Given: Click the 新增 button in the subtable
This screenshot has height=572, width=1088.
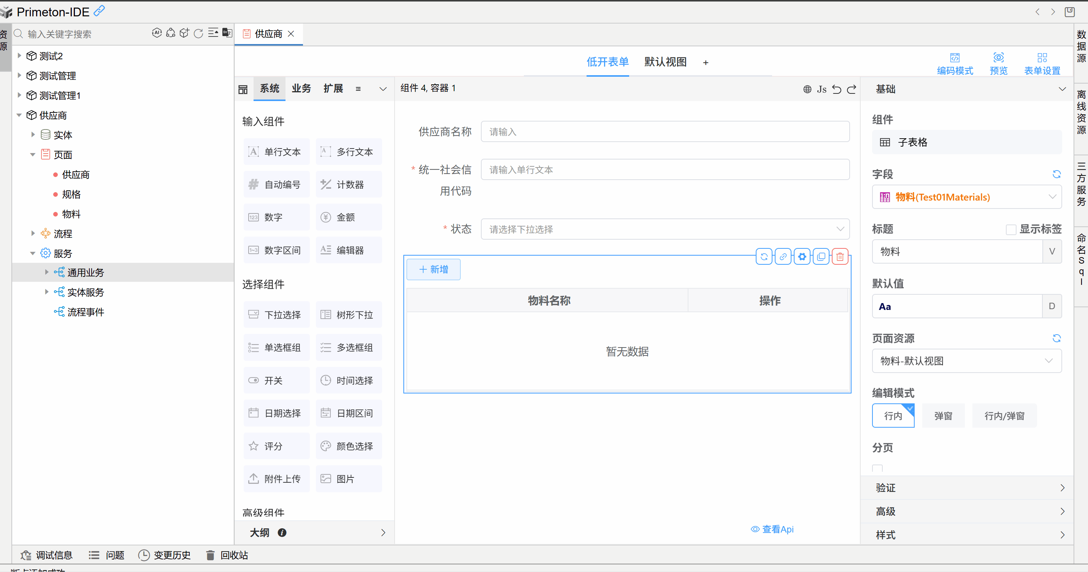Looking at the screenshot, I should 433,269.
